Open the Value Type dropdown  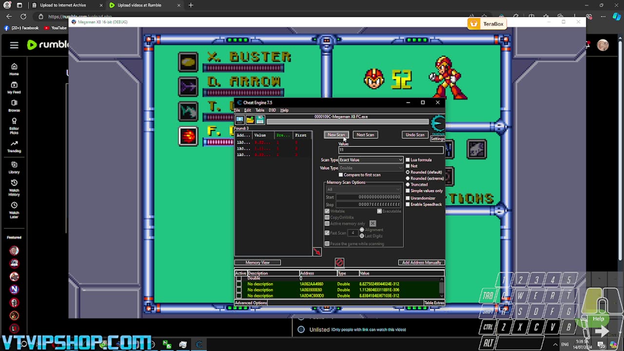(x=371, y=168)
